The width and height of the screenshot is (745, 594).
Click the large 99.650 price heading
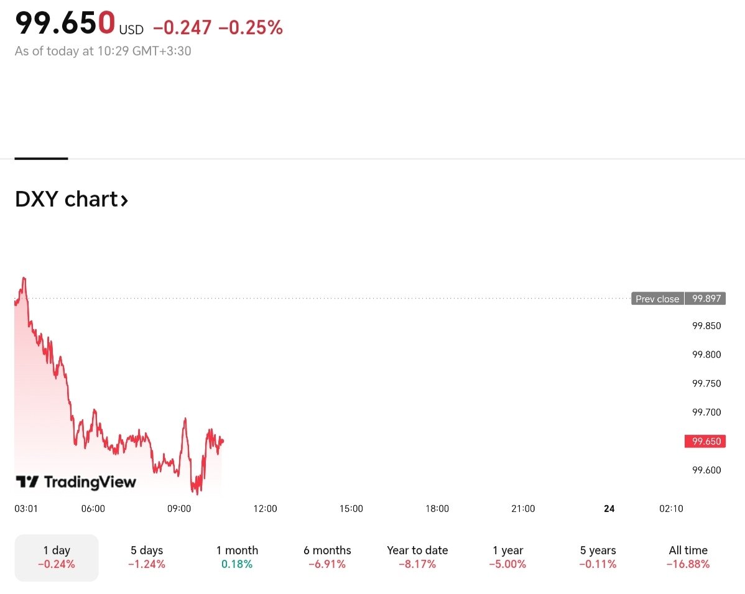65,23
